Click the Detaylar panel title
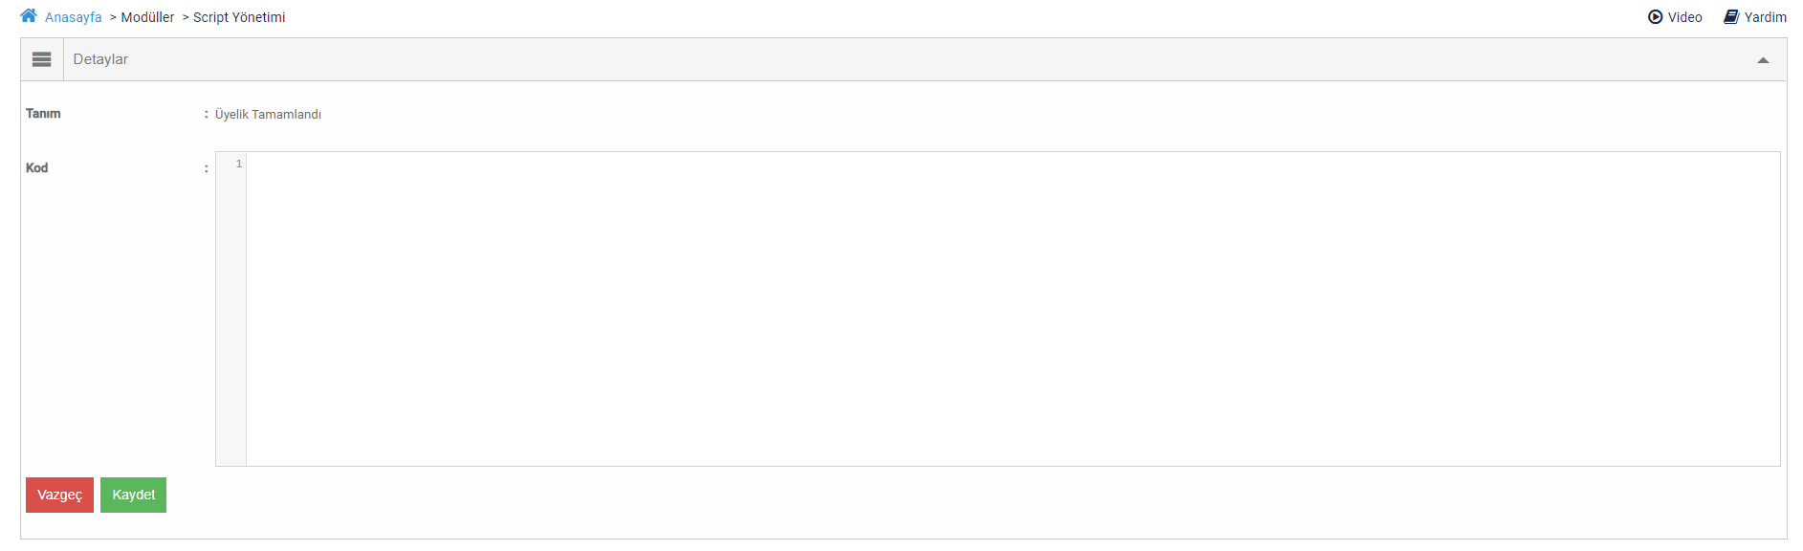This screenshot has width=1803, height=551. coord(100,59)
